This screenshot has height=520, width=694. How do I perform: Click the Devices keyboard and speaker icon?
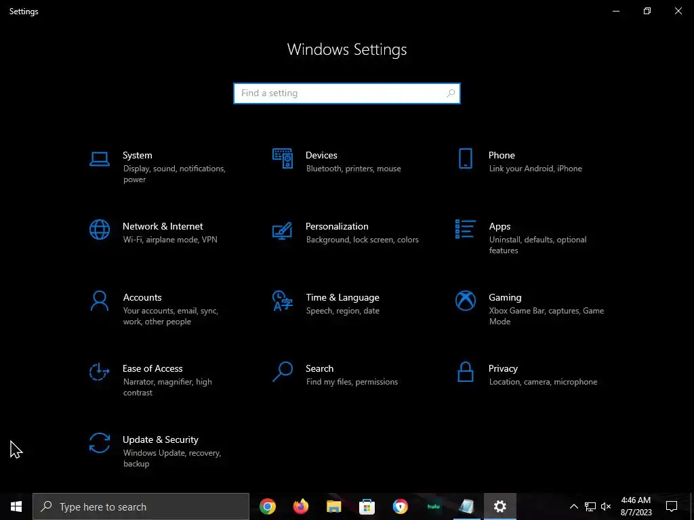(x=283, y=158)
